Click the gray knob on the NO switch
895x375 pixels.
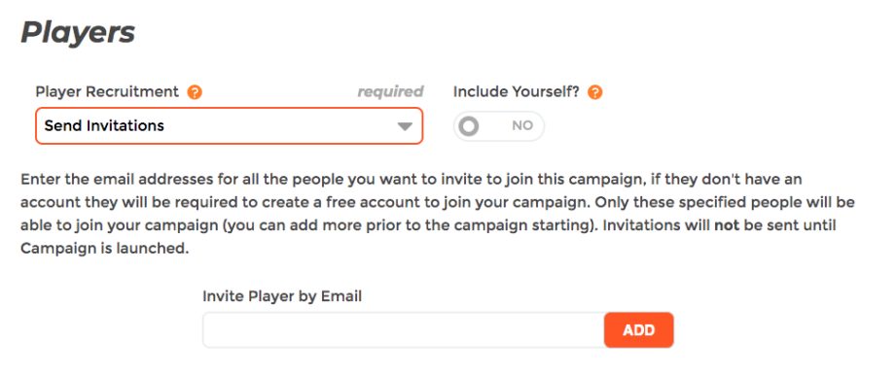[x=469, y=126]
